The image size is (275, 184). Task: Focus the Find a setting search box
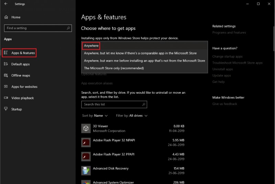click(38, 28)
